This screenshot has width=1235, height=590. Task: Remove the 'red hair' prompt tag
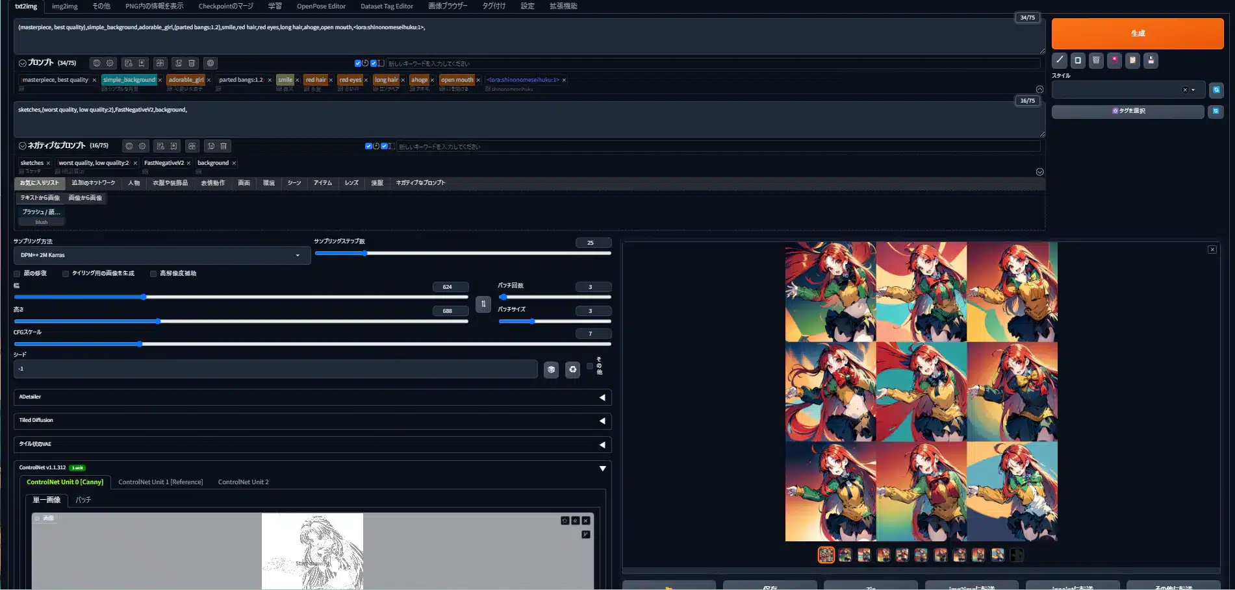(331, 80)
